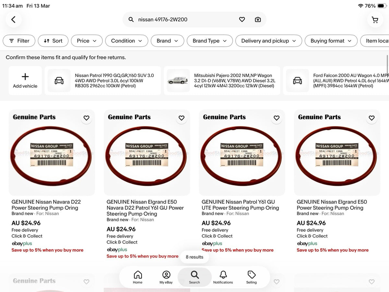Tap the back arrow button
The height and width of the screenshot is (292, 389).
(x=13, y=19)
